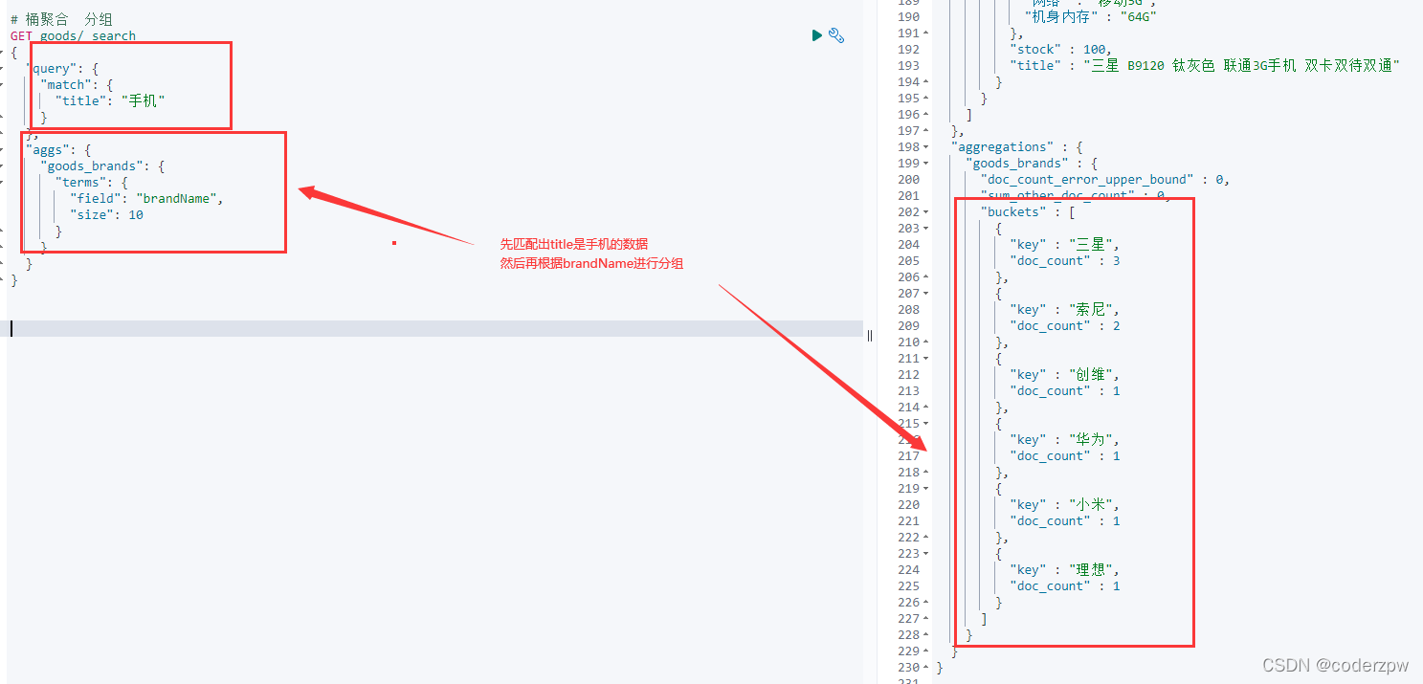Click the "size": 10 line
This screenshot has height=684, width=1423.
107,215
